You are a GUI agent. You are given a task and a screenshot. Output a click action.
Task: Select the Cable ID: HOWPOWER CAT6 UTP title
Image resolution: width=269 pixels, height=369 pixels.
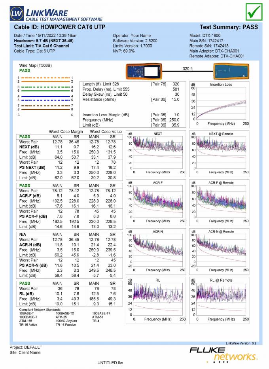[60, 27]
